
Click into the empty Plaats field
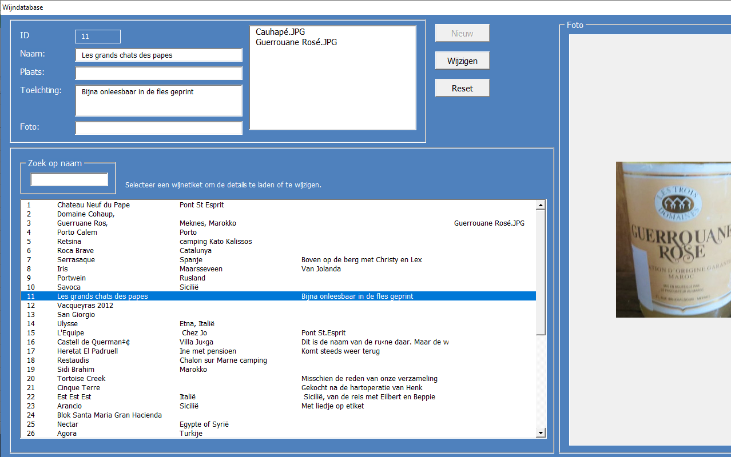point(158,73)
